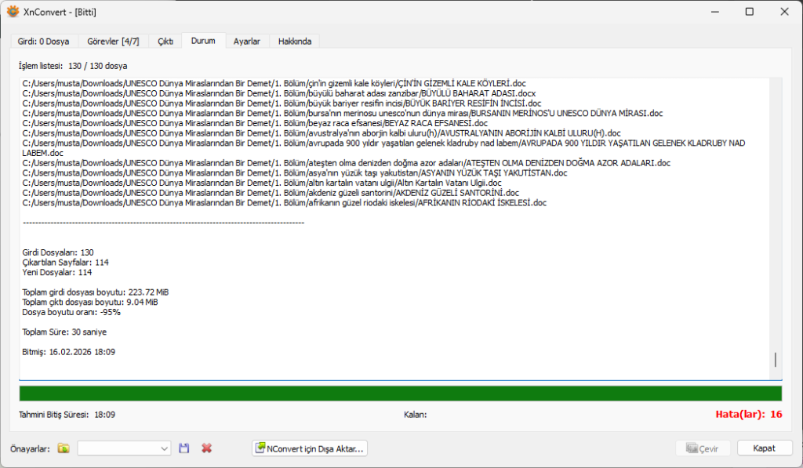The height and width of the screenshot is (468, 803).
Task: Click the line ending ASYANIN YÜZÜK TAŞI YAKUTİSTAN.doc
Action: coord(295,173)
